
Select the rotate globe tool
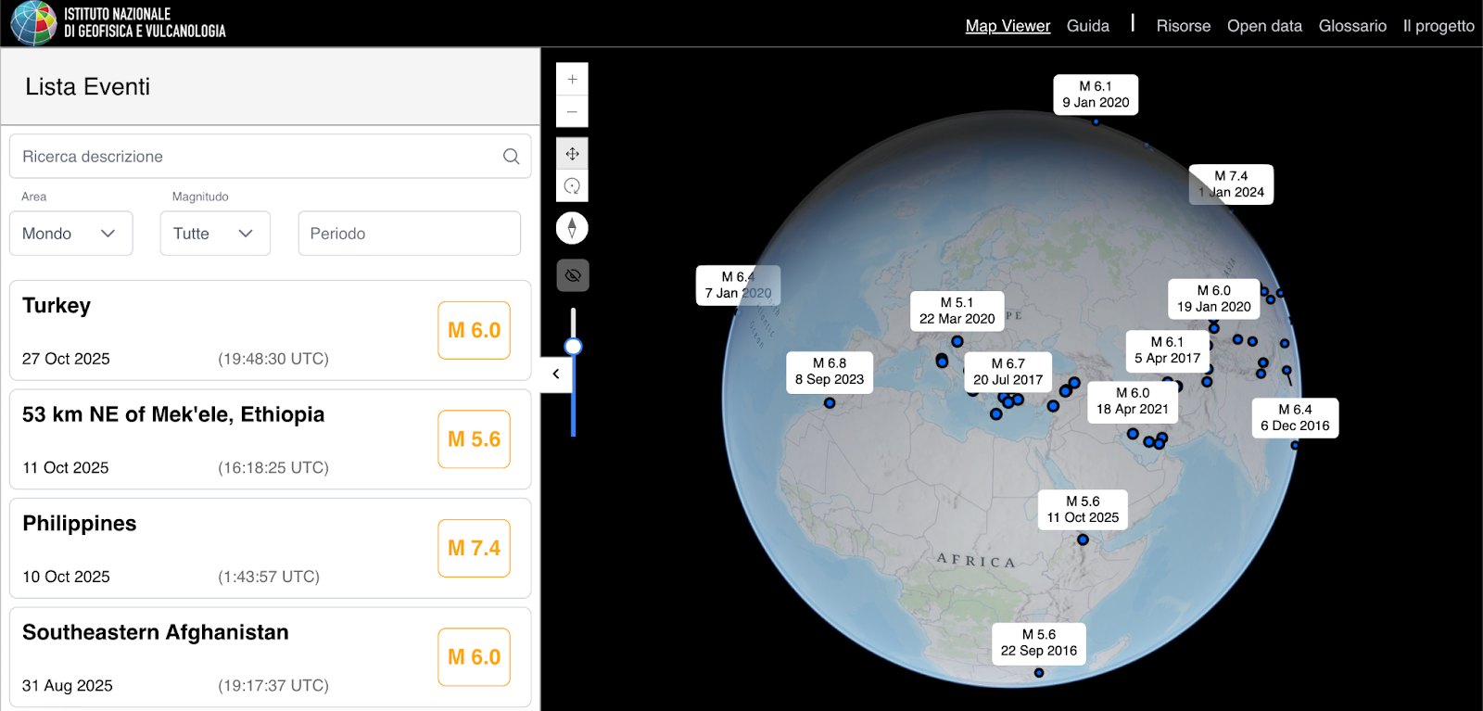572,186
